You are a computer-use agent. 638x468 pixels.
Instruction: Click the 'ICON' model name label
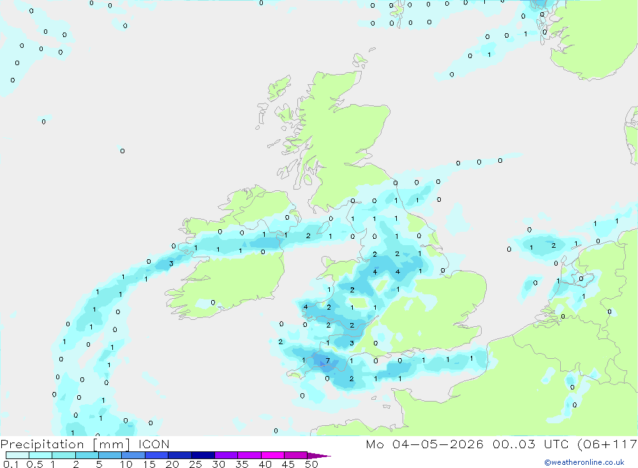coord(153,444)
